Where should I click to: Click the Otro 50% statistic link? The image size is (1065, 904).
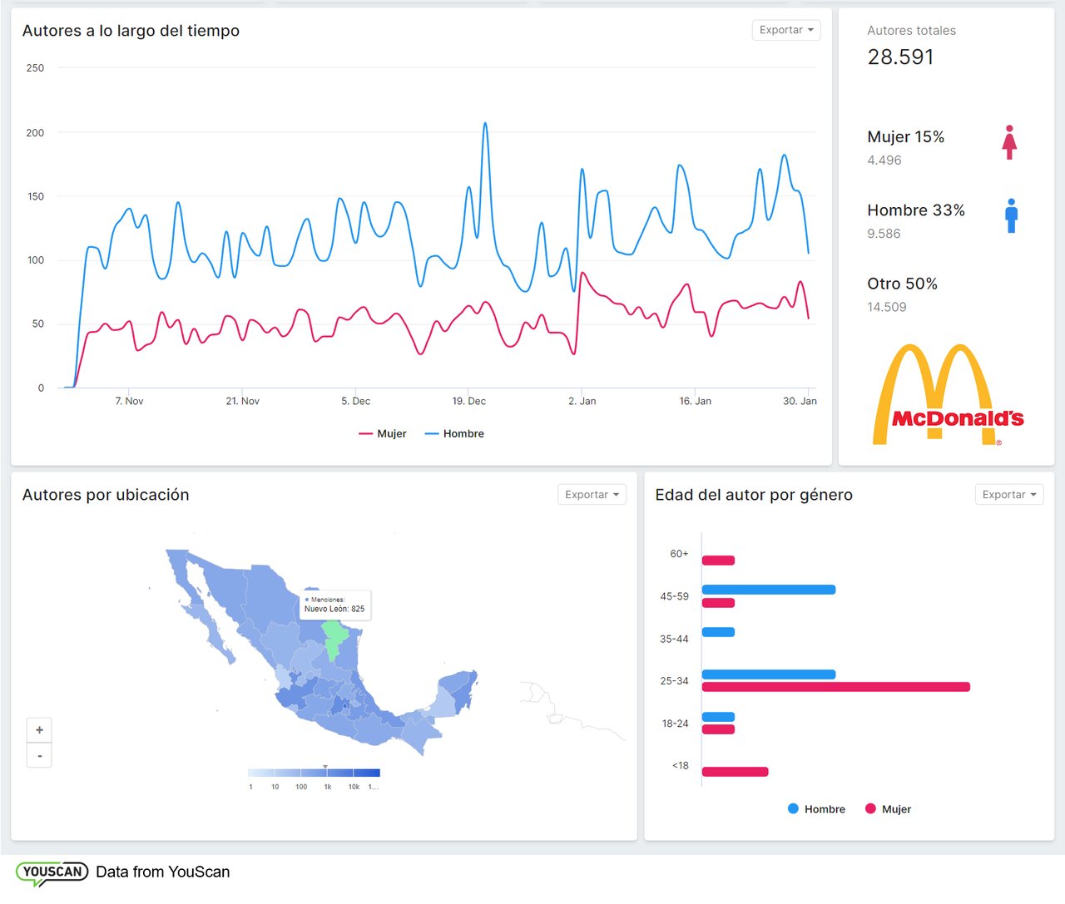click(903, 284)
